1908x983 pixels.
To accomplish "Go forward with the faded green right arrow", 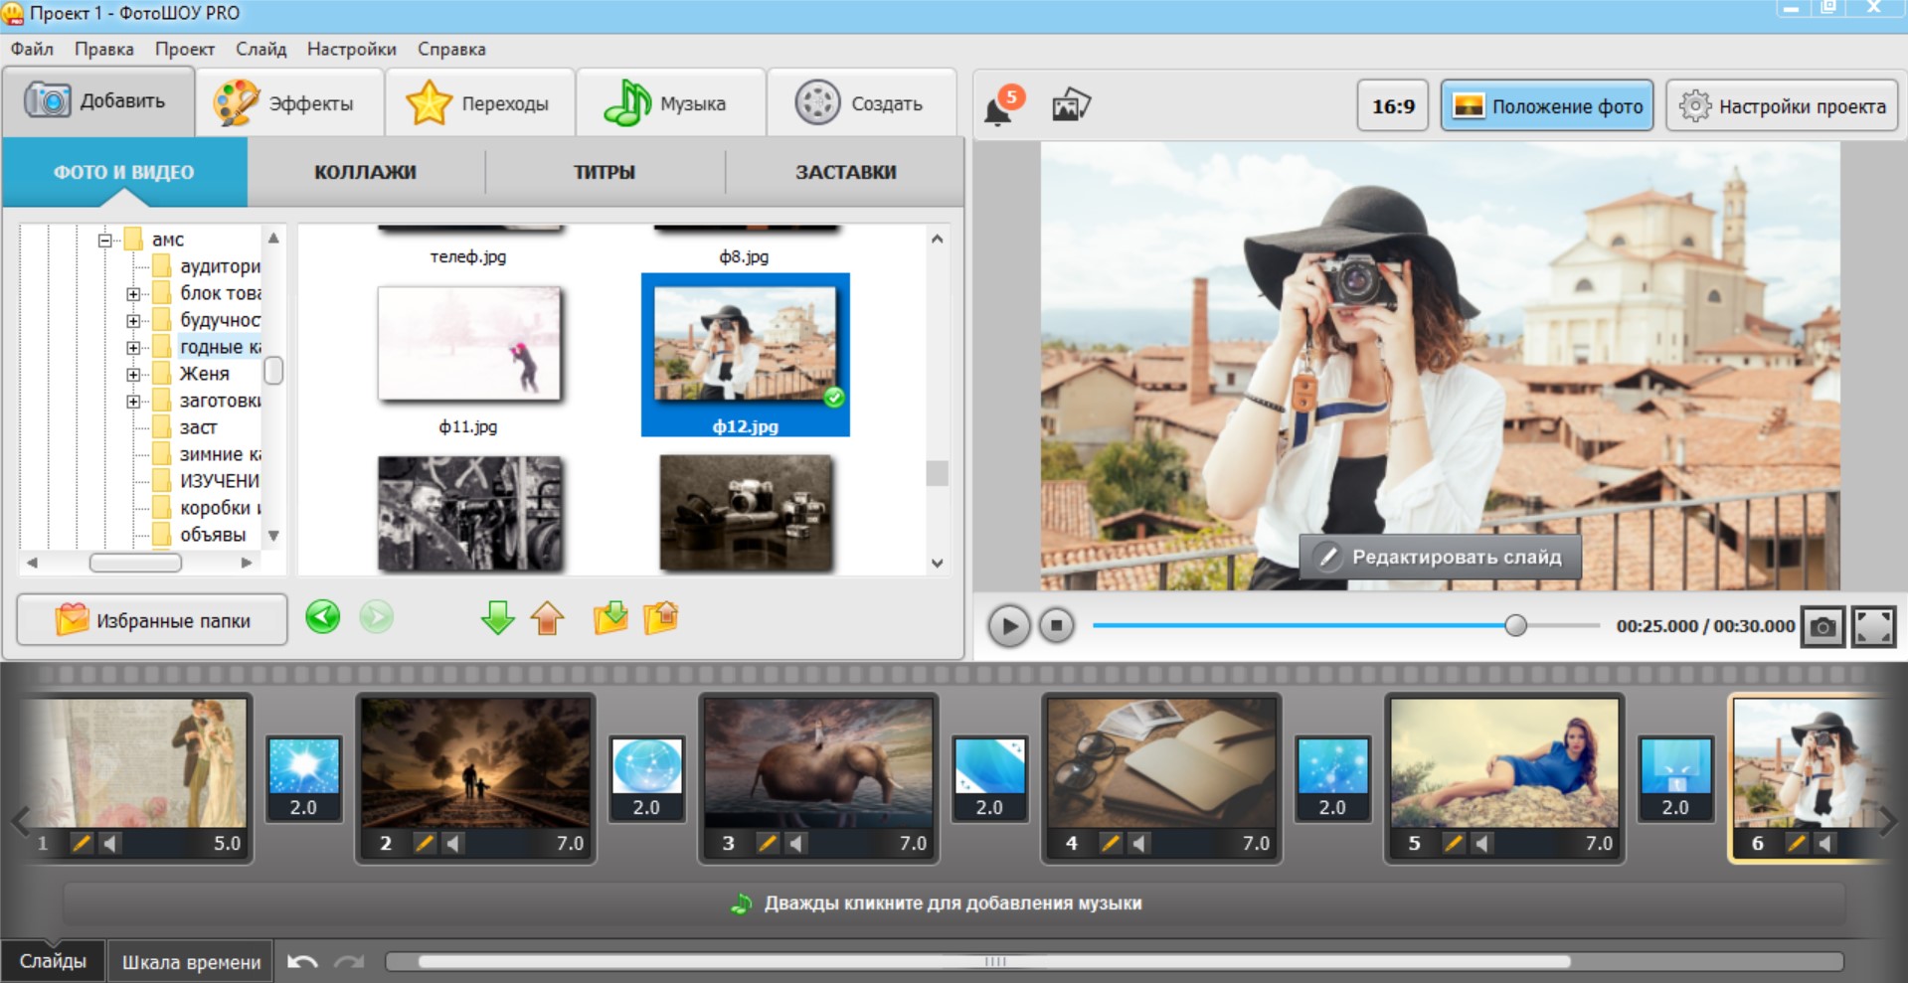I will point(376,617).
